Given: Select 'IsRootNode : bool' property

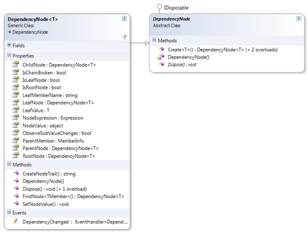Looking at the screenshot, I should click(x=42, y=88).
